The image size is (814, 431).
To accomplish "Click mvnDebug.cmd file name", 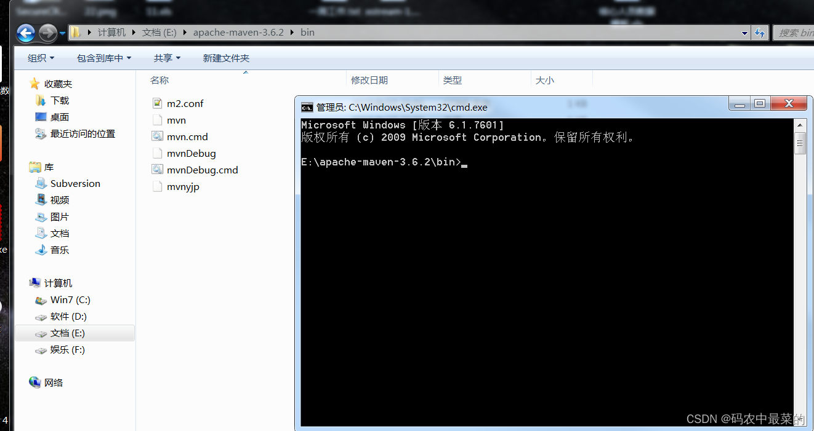I will pyautogui.click(x=202, y=170).
